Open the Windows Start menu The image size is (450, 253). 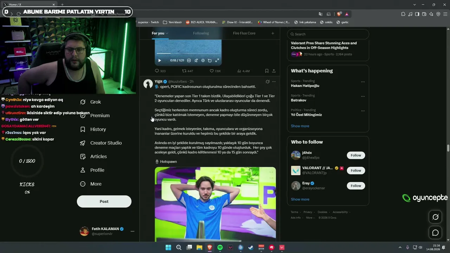[168, 247]
